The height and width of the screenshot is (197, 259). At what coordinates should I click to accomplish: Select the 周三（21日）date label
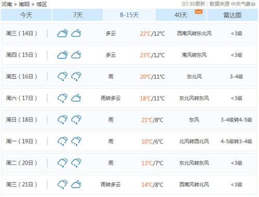tap(21, 185)
